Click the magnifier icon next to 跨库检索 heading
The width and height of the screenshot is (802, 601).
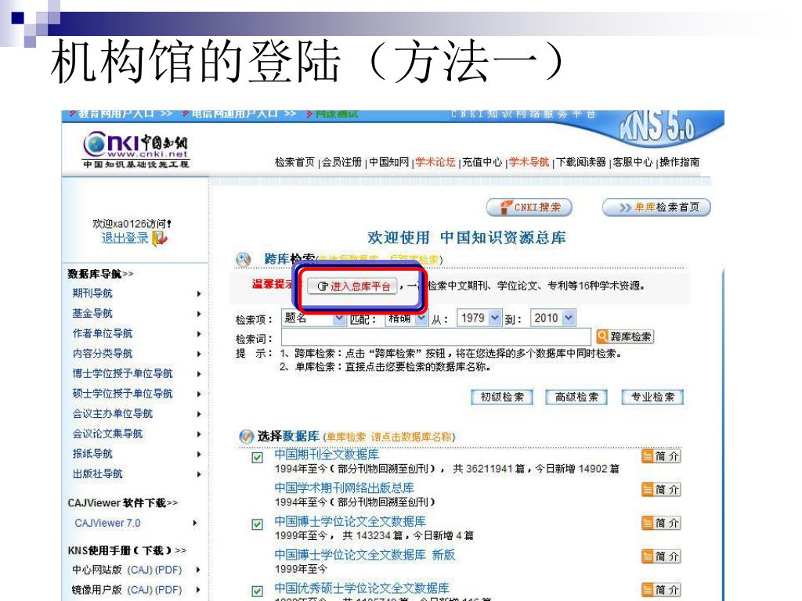coord(244,260)
